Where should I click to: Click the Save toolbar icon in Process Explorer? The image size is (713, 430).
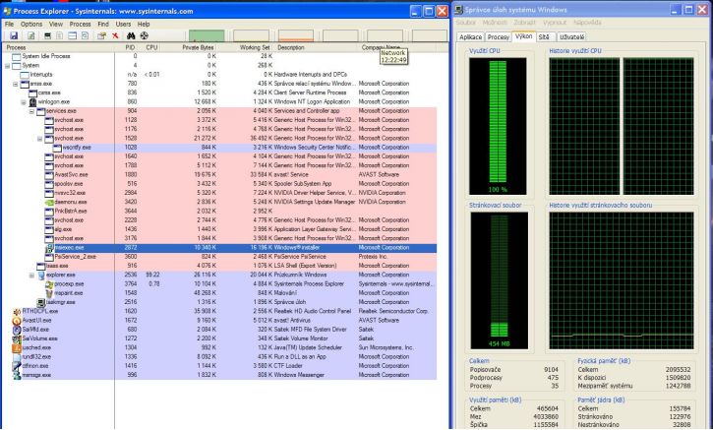point(14,36)
